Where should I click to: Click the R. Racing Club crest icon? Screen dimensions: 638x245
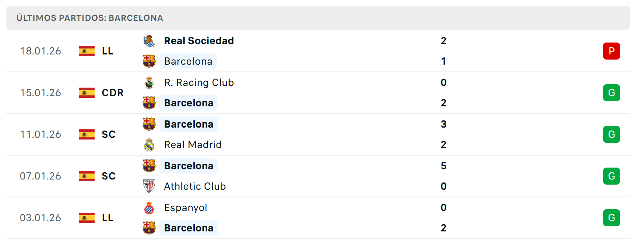click(x=149, y=83)
